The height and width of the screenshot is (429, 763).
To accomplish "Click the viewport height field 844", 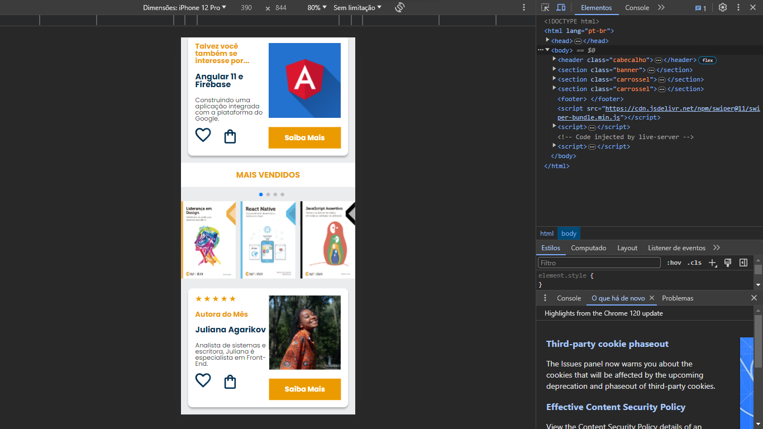I will coord(281,8).
